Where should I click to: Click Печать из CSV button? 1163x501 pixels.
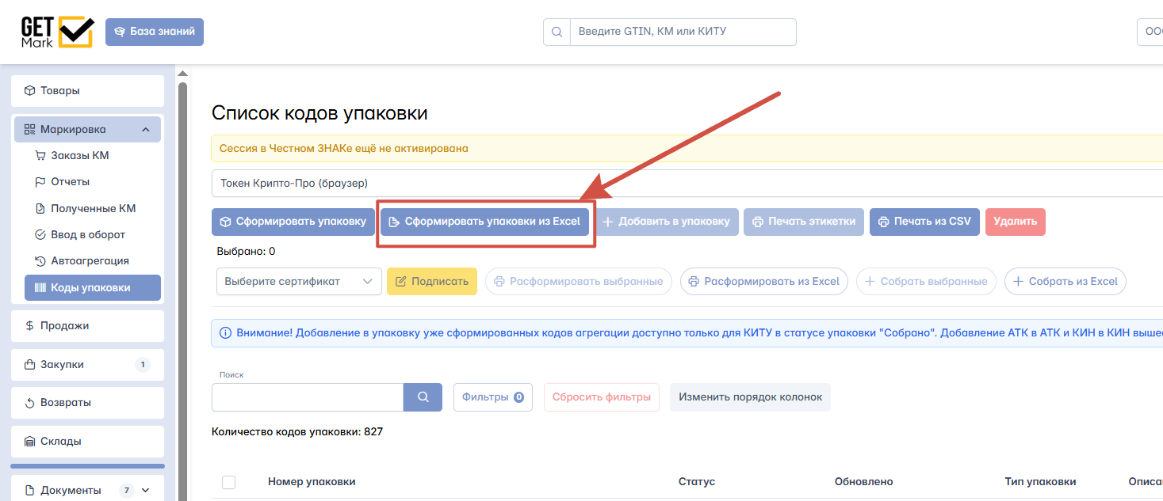[x=924, y=222]
